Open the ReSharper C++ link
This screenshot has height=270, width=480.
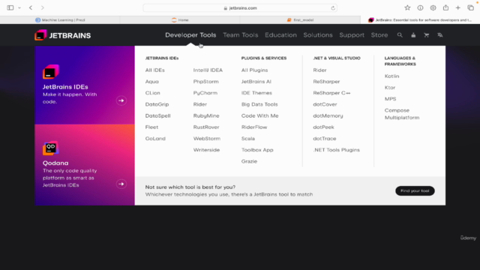(x=331, y=93)
